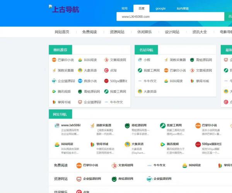Image resolution: width=232 pixels, height=193 pixels.
Task: Switch to the 常用 search tab
Action: pos(125,8)
